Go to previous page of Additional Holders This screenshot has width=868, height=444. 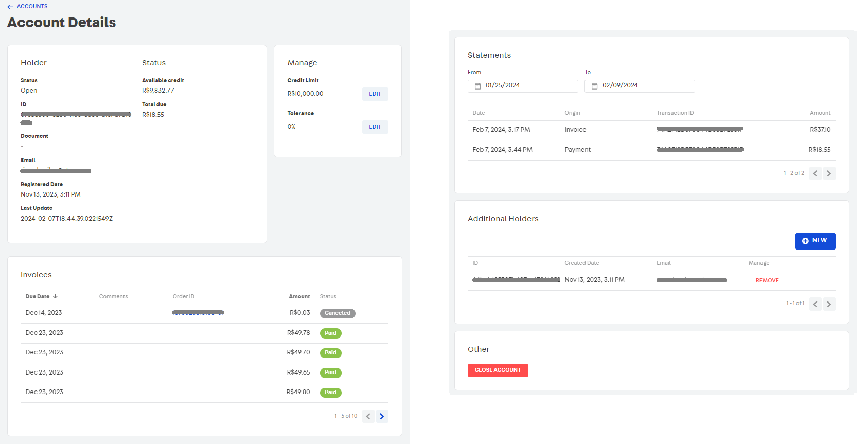816,304
